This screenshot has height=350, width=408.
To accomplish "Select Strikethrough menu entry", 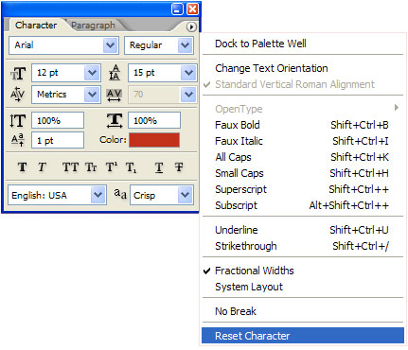I will pos(303,246).
